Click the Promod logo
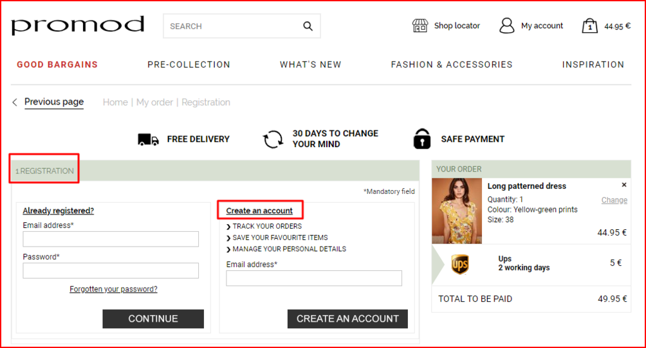 (x=77, y=26)
